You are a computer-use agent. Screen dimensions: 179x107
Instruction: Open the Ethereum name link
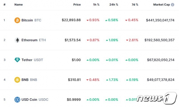pos(29,40)
